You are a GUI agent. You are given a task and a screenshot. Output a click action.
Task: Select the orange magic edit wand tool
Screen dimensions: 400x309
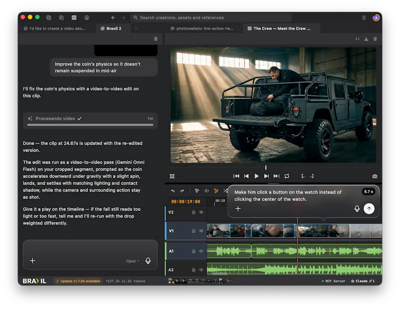(216, 190)
